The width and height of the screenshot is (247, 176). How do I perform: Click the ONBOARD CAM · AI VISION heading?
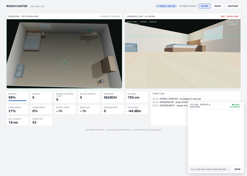(x=141, y=16)
